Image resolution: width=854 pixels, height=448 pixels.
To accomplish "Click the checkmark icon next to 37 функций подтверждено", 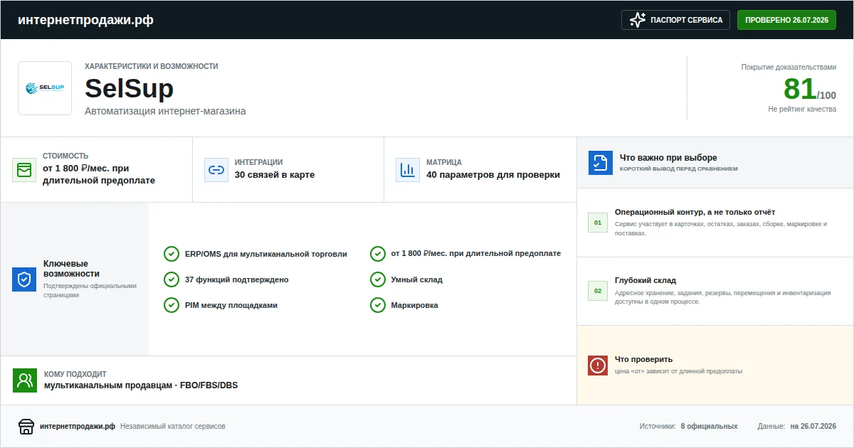I will (171, 279).
